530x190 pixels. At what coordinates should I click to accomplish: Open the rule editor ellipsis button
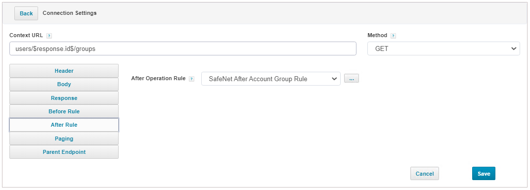click(x=351, y=79)
